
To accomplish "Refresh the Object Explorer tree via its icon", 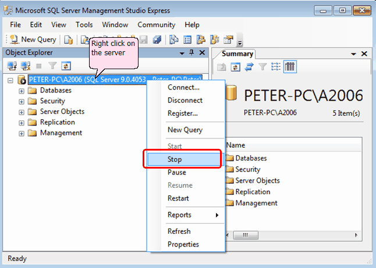I will 66,66.
